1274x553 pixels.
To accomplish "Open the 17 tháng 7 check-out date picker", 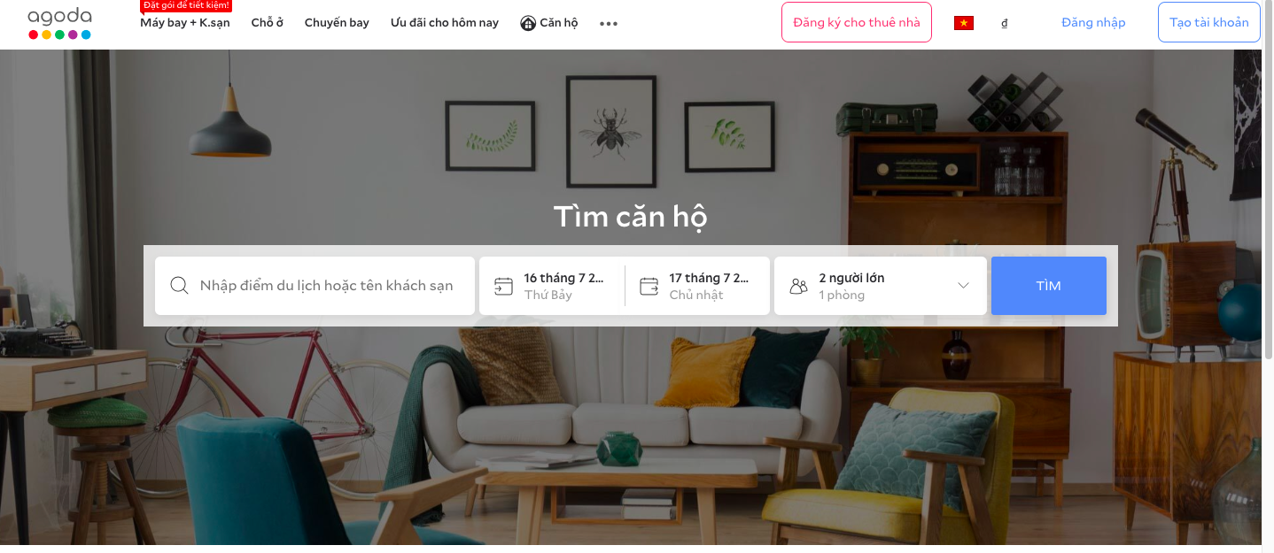I will click(697, 286).
